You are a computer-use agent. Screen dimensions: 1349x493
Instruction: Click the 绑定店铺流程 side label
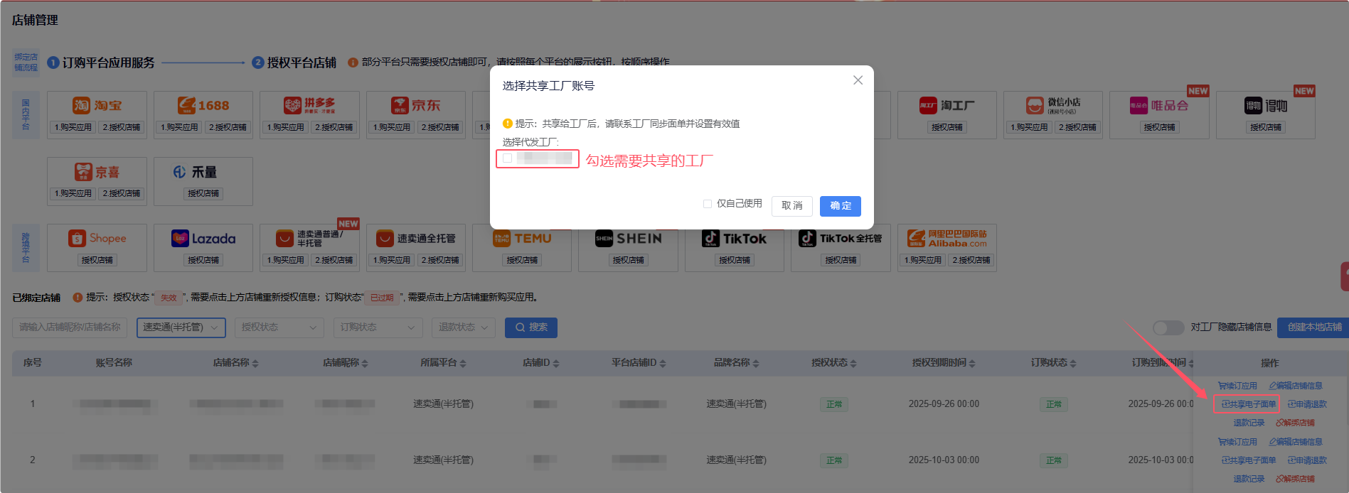click(x=26, y=63)
